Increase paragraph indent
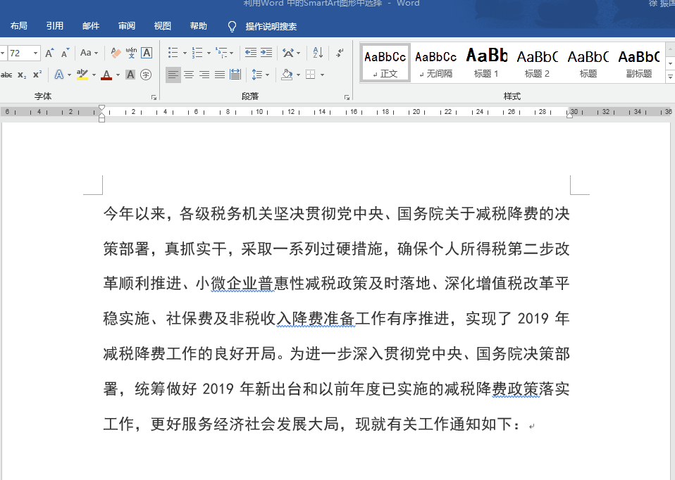Screen dimensions: 675x480 266,53
